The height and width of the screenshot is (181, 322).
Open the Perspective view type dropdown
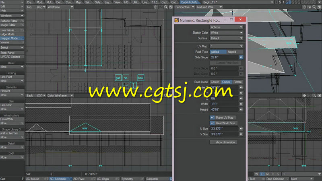pyautogui.click(x=185, y=7)
